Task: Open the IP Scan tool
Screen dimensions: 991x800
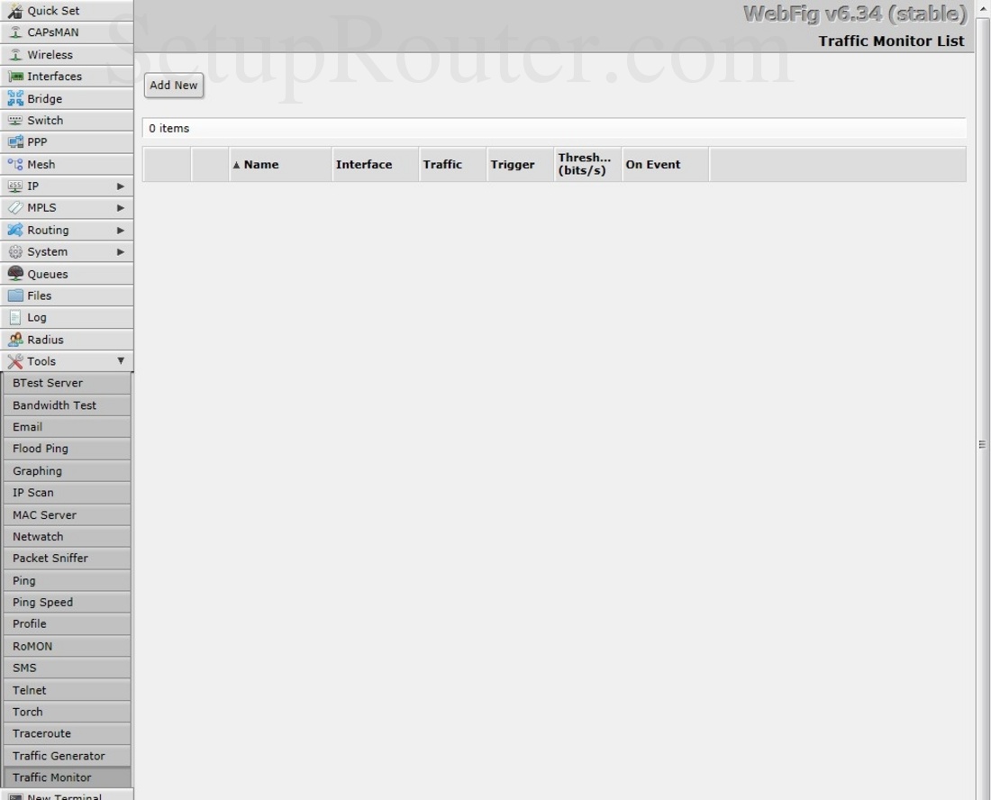Action: click(67, 492)
